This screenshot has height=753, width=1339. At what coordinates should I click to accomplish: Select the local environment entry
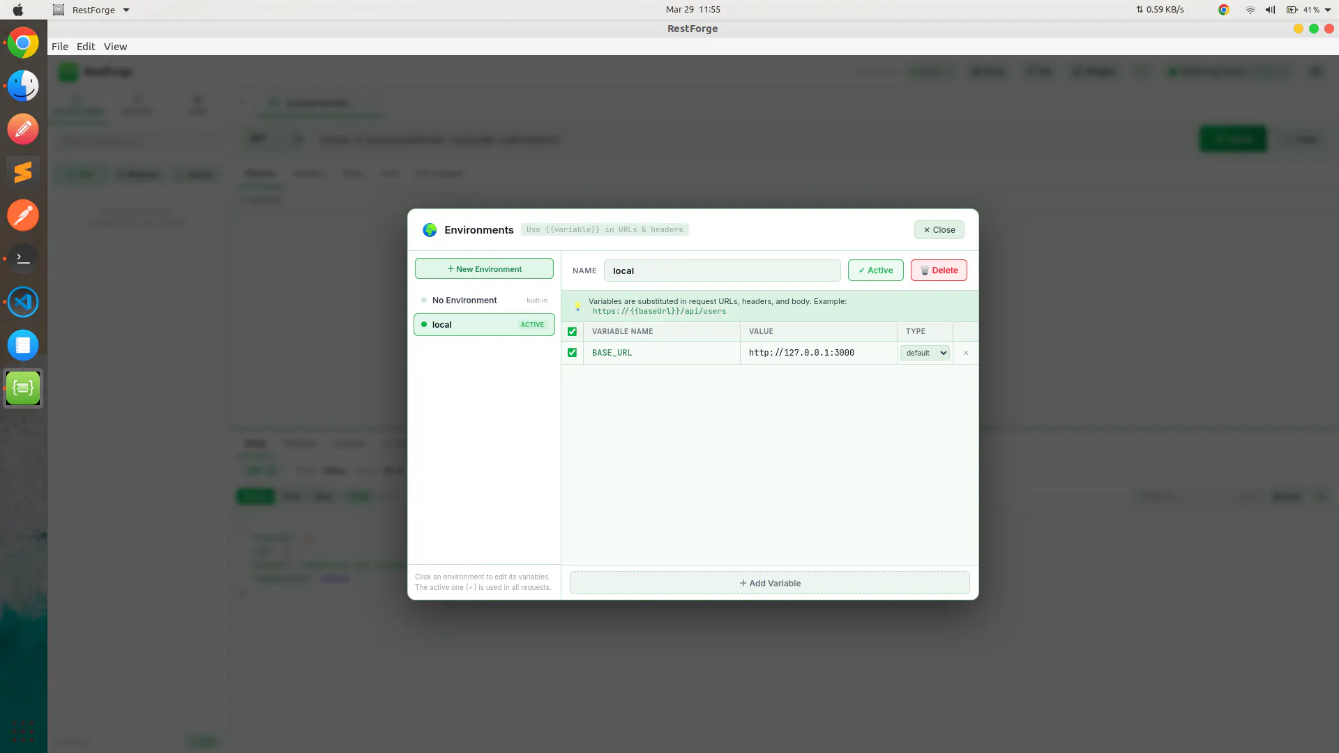484,324
